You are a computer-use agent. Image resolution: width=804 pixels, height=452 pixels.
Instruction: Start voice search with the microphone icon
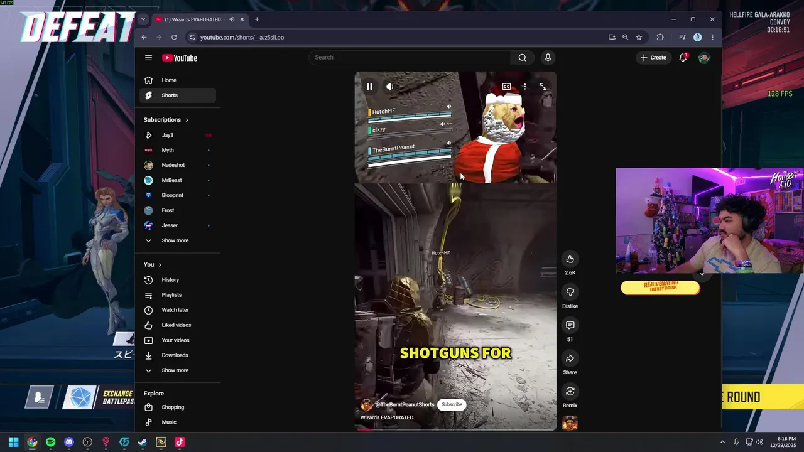click(548, 58)
